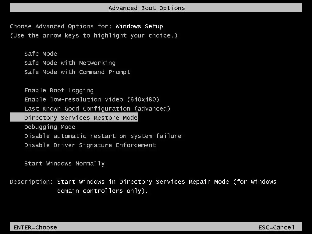The image size is (312, 234).
Task: Click the Windows Setup heading text
Action: 139,27
